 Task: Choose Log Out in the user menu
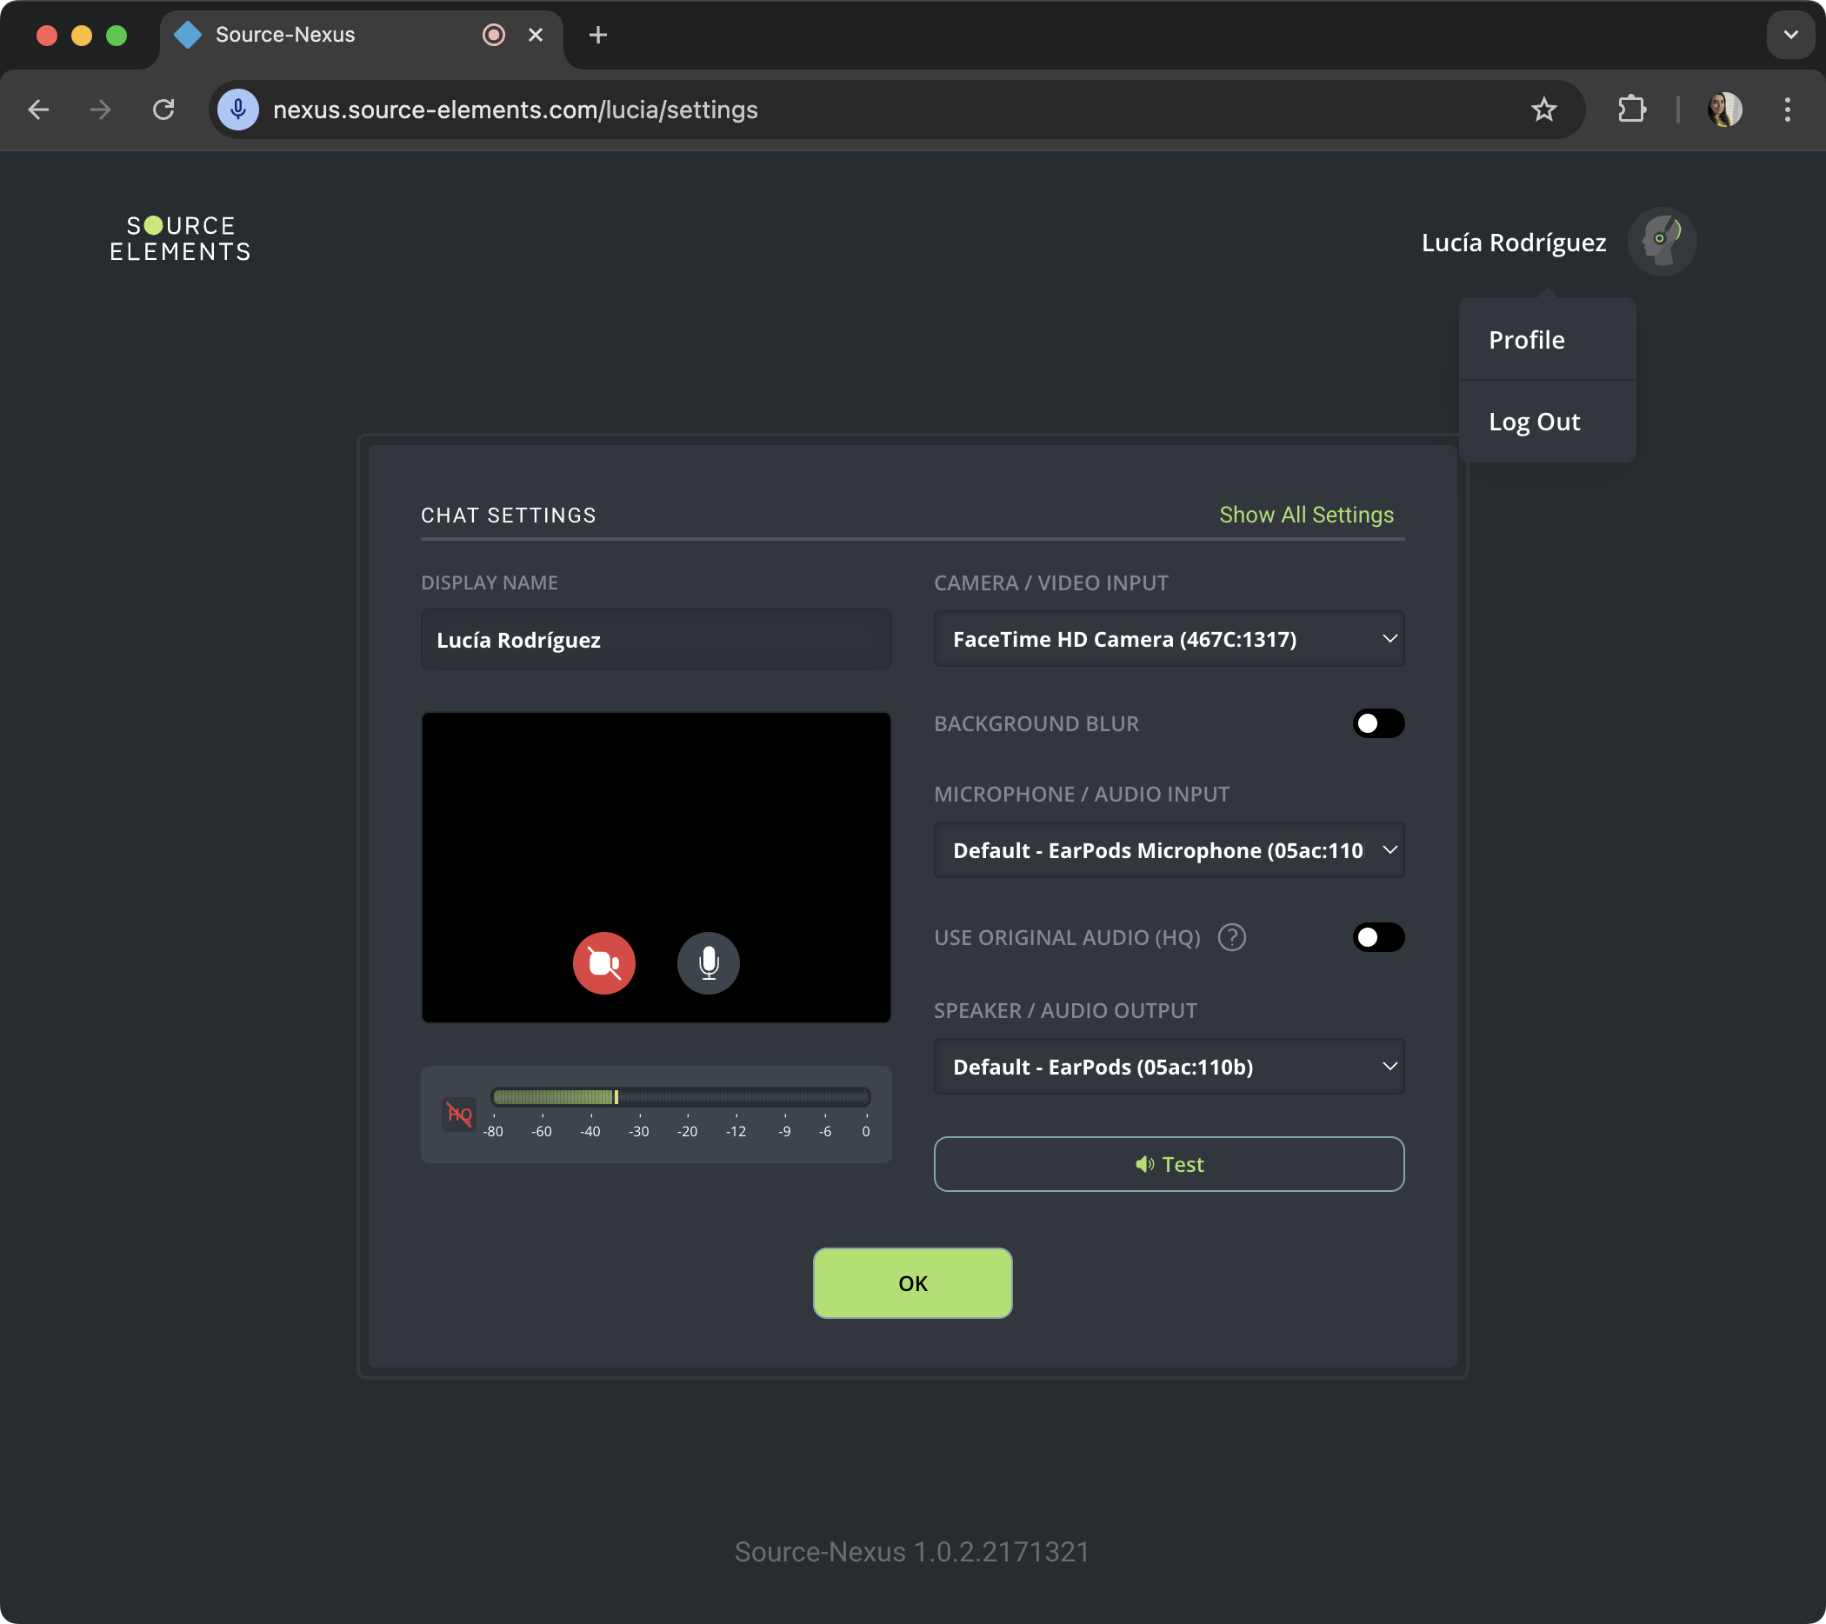pyautogui.click(x=1534, y=422)
